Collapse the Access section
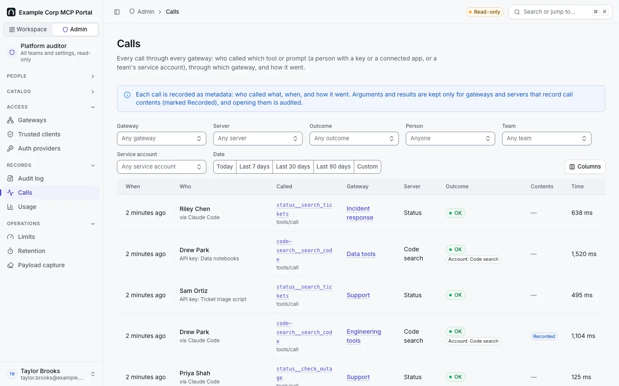Image resolution: width=619 pixels, height=386 pixels. [52, 107]
